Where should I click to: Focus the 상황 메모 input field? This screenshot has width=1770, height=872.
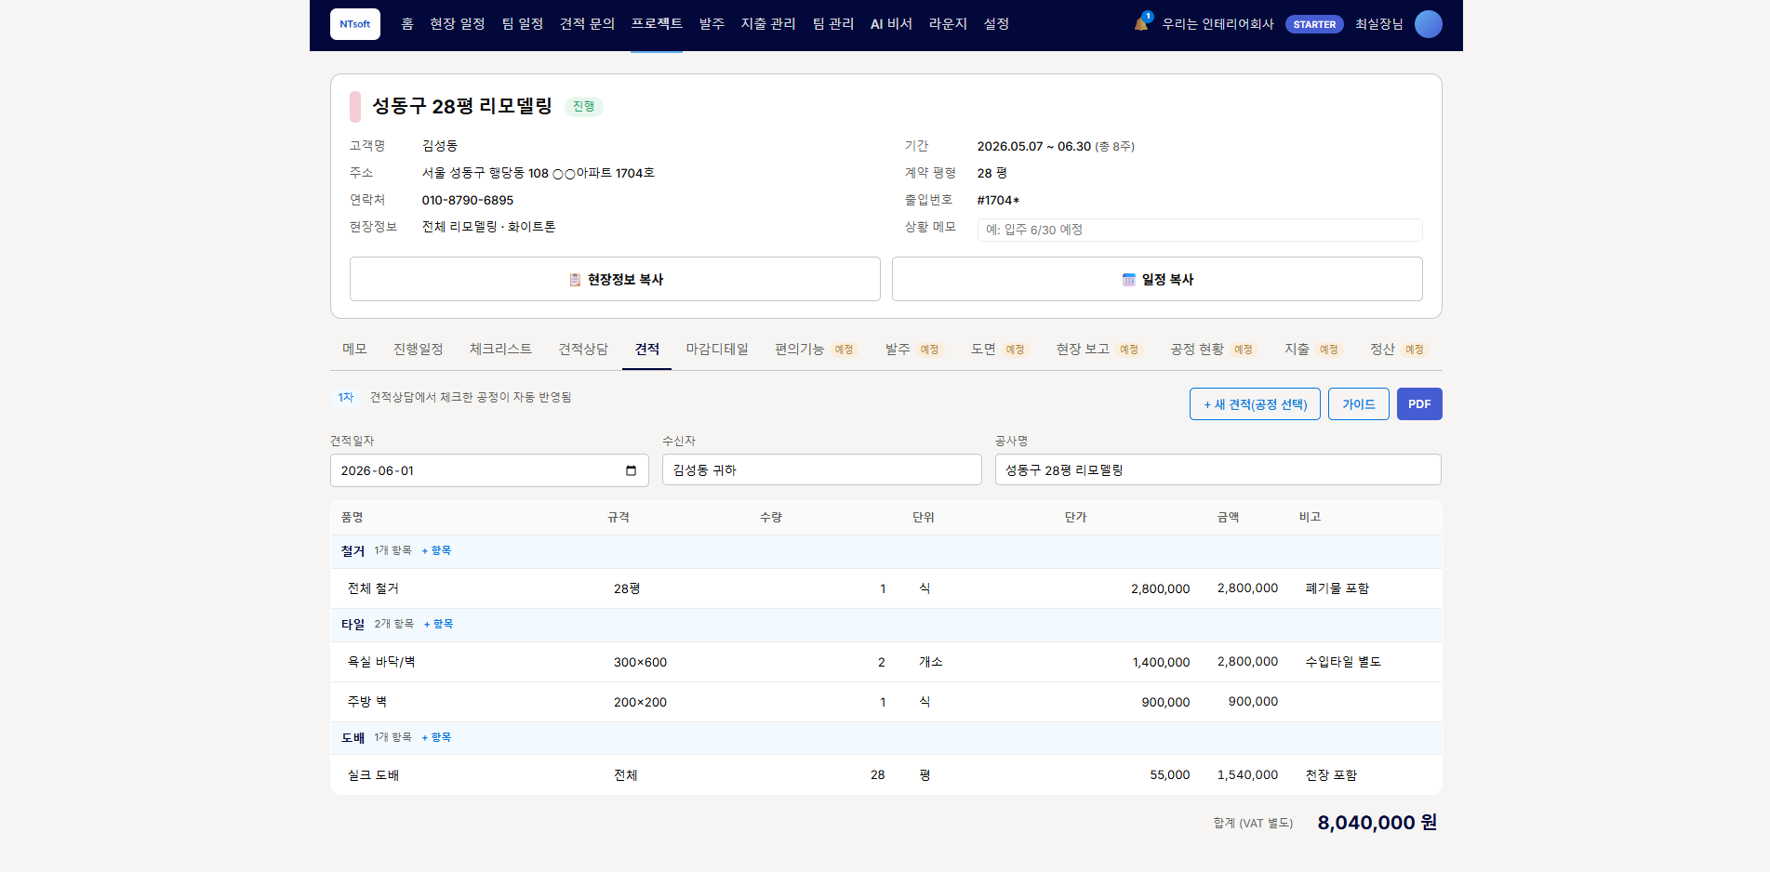pyautogui.click(x=1200, y=230)
